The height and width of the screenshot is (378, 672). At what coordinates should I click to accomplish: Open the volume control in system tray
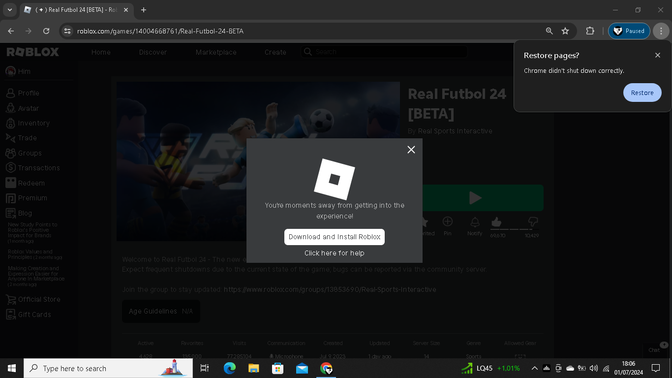click(x=594, y=368)
